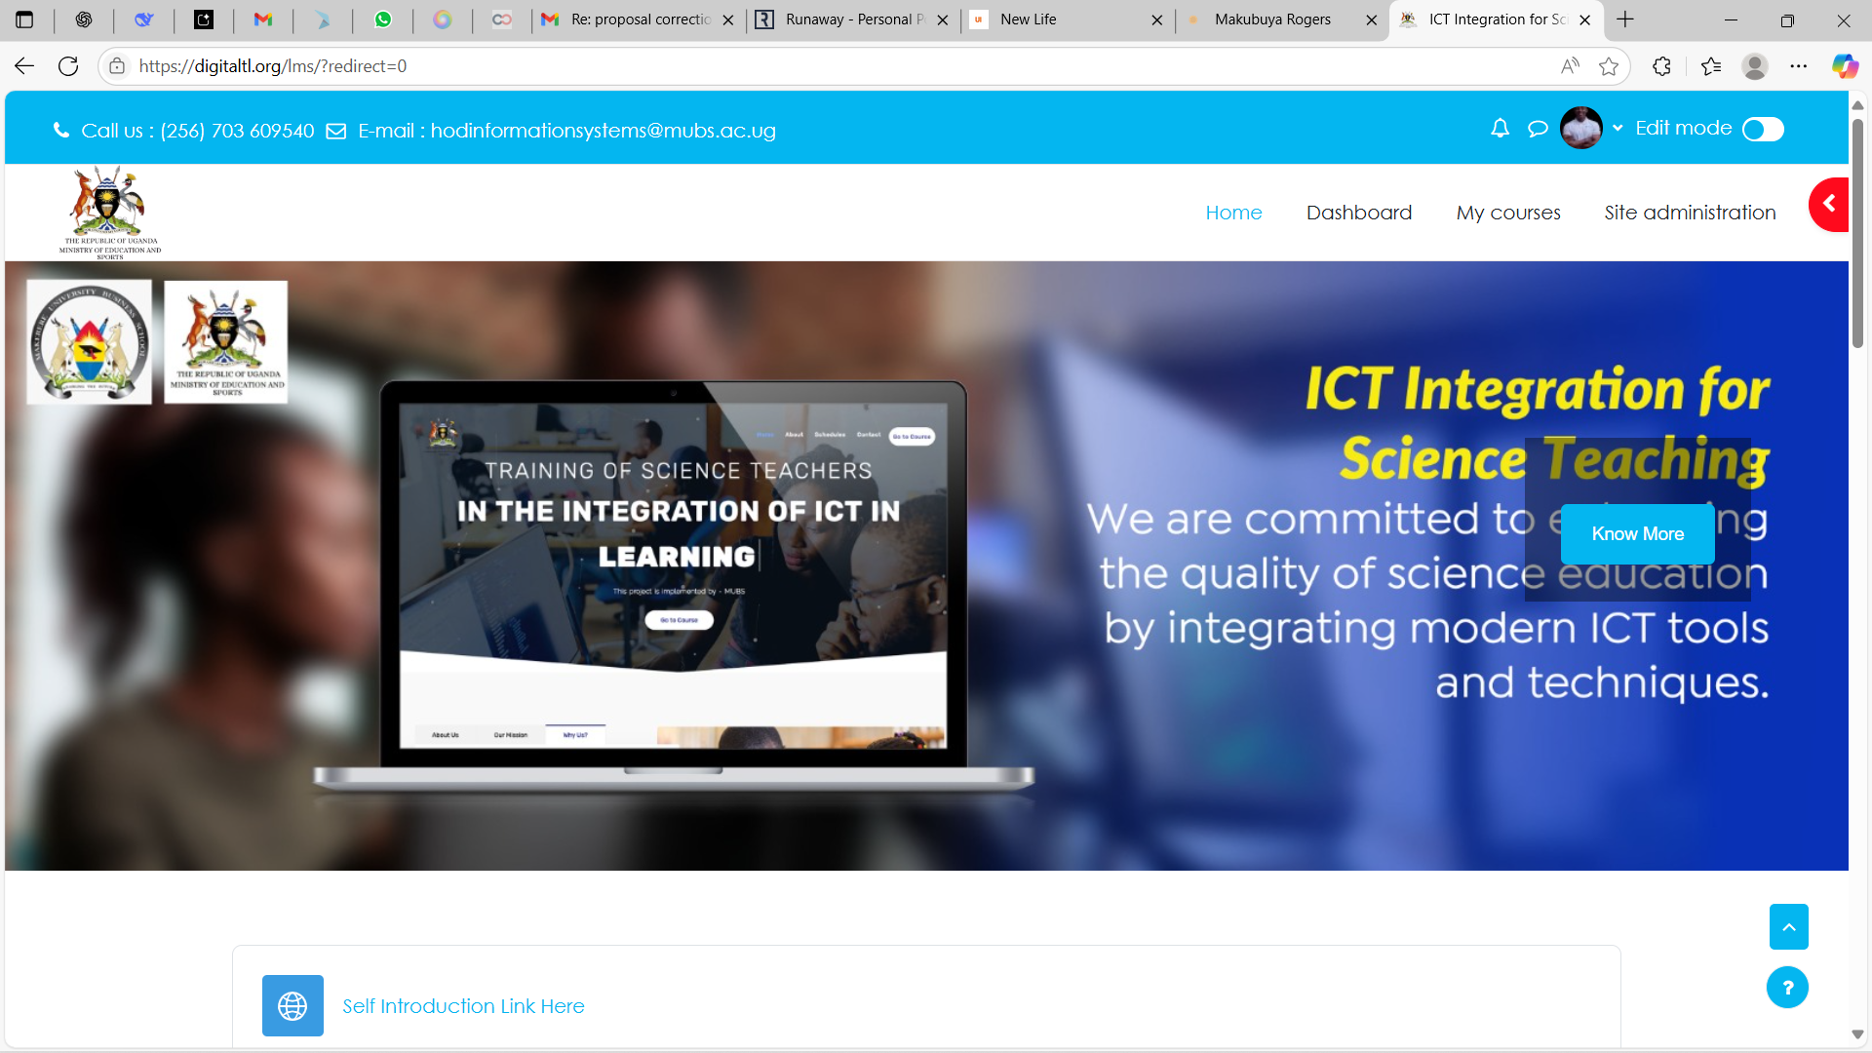Open the Self Introduction Link Here link
Screen dimensions: 1872x1053
click(x=463, y=1006)
